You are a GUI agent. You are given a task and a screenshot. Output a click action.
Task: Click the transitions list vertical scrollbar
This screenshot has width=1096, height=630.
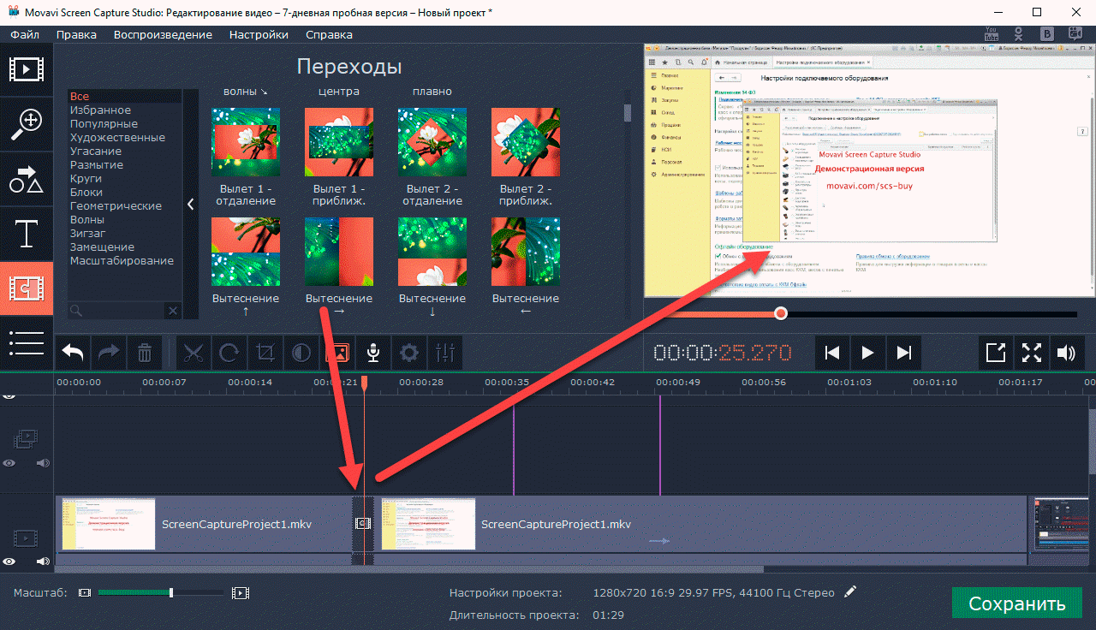628,112
